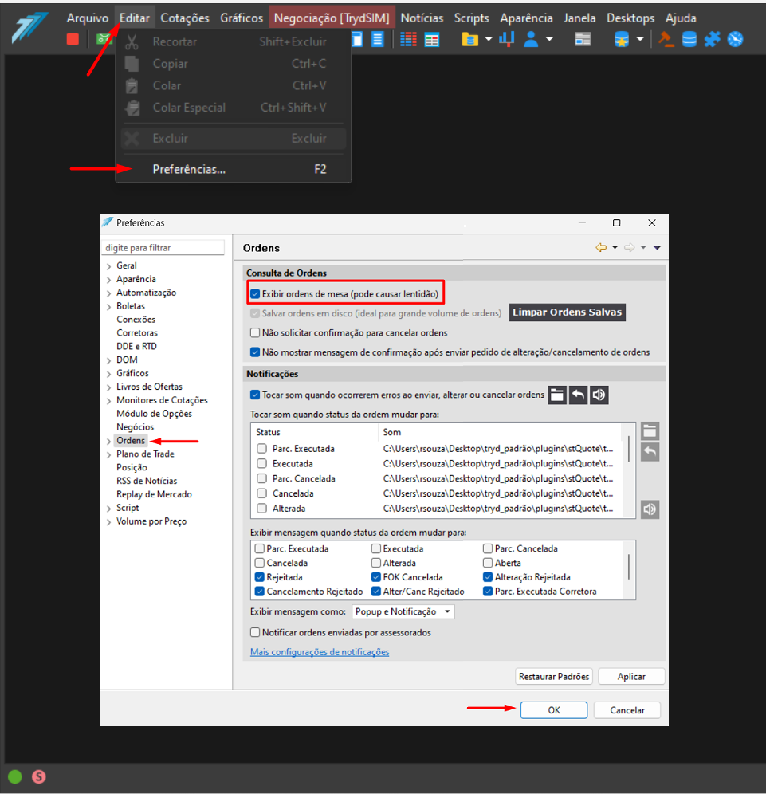Screen dimensions: 766x794
Task: Check the Aberta message checkbox
Action: pyautogui.click(x=488, y=563)
